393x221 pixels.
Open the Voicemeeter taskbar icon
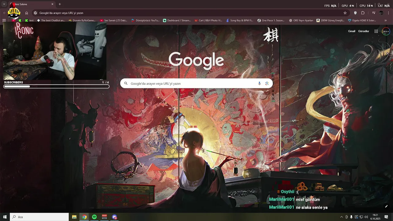click(104, 217)
